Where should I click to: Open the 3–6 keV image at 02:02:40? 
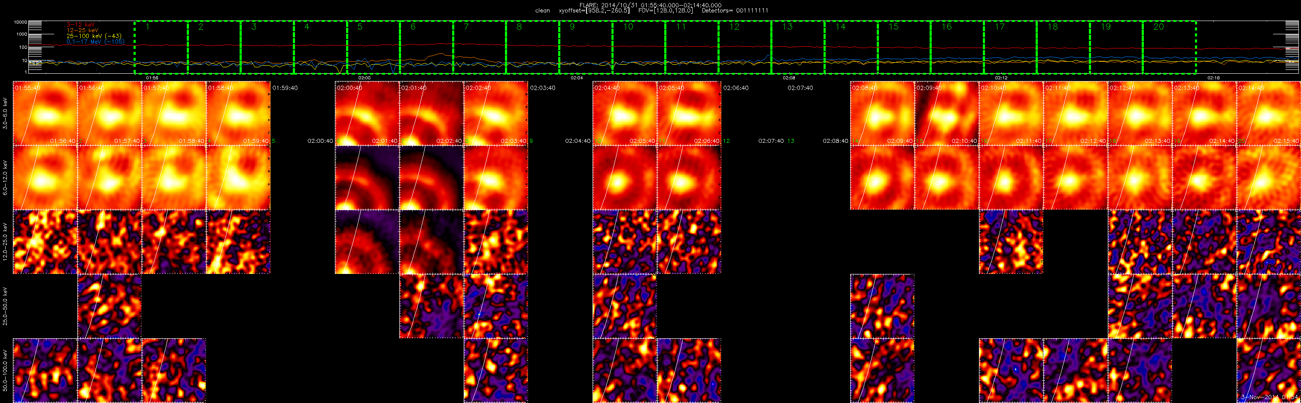pos(496,114)
